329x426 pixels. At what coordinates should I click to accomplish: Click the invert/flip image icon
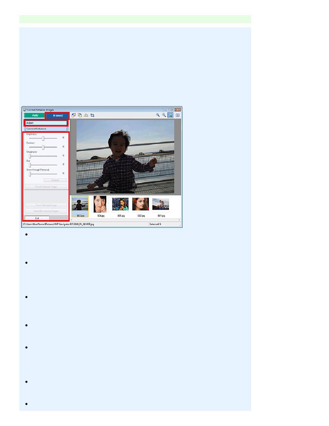pos(86,115)
